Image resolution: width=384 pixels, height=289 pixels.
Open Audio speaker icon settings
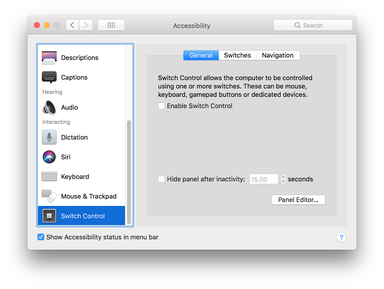pos(49,107)
